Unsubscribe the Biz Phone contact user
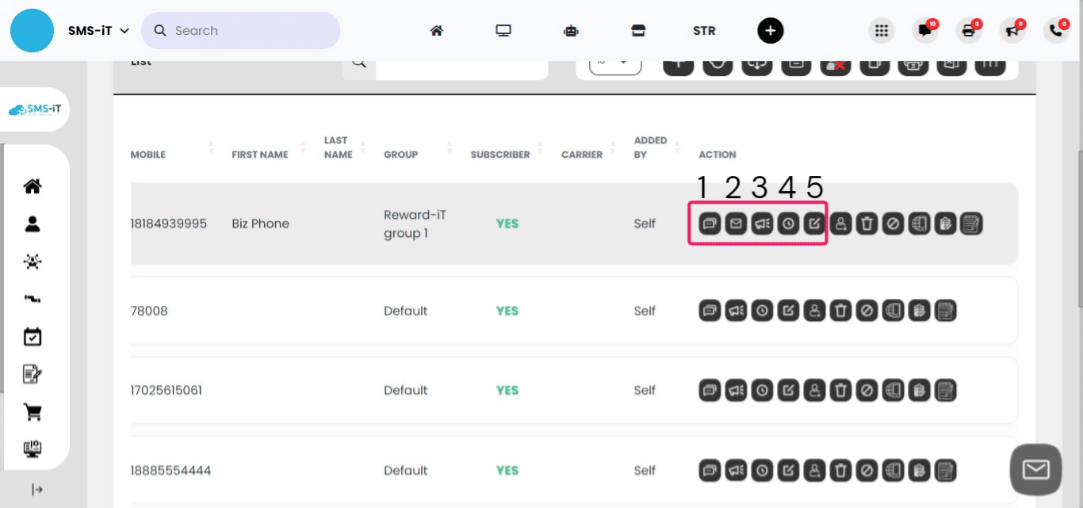1083x508 pixels. click(840, 224)
